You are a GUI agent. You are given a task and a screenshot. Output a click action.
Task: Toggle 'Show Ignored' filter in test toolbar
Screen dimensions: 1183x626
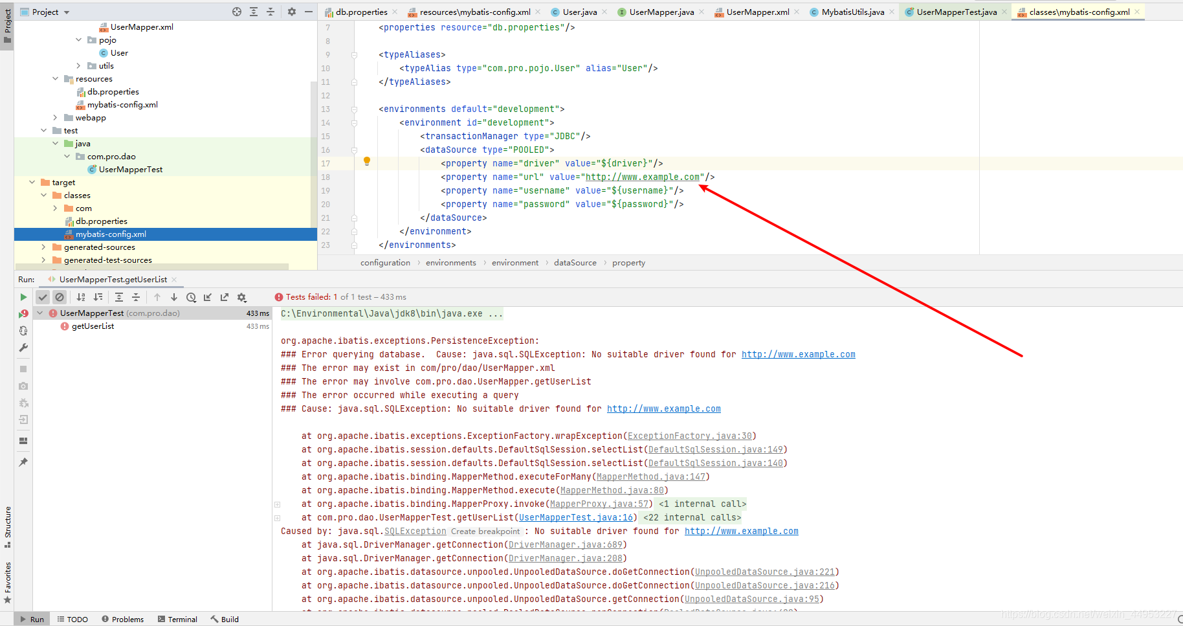pos(60,296)
